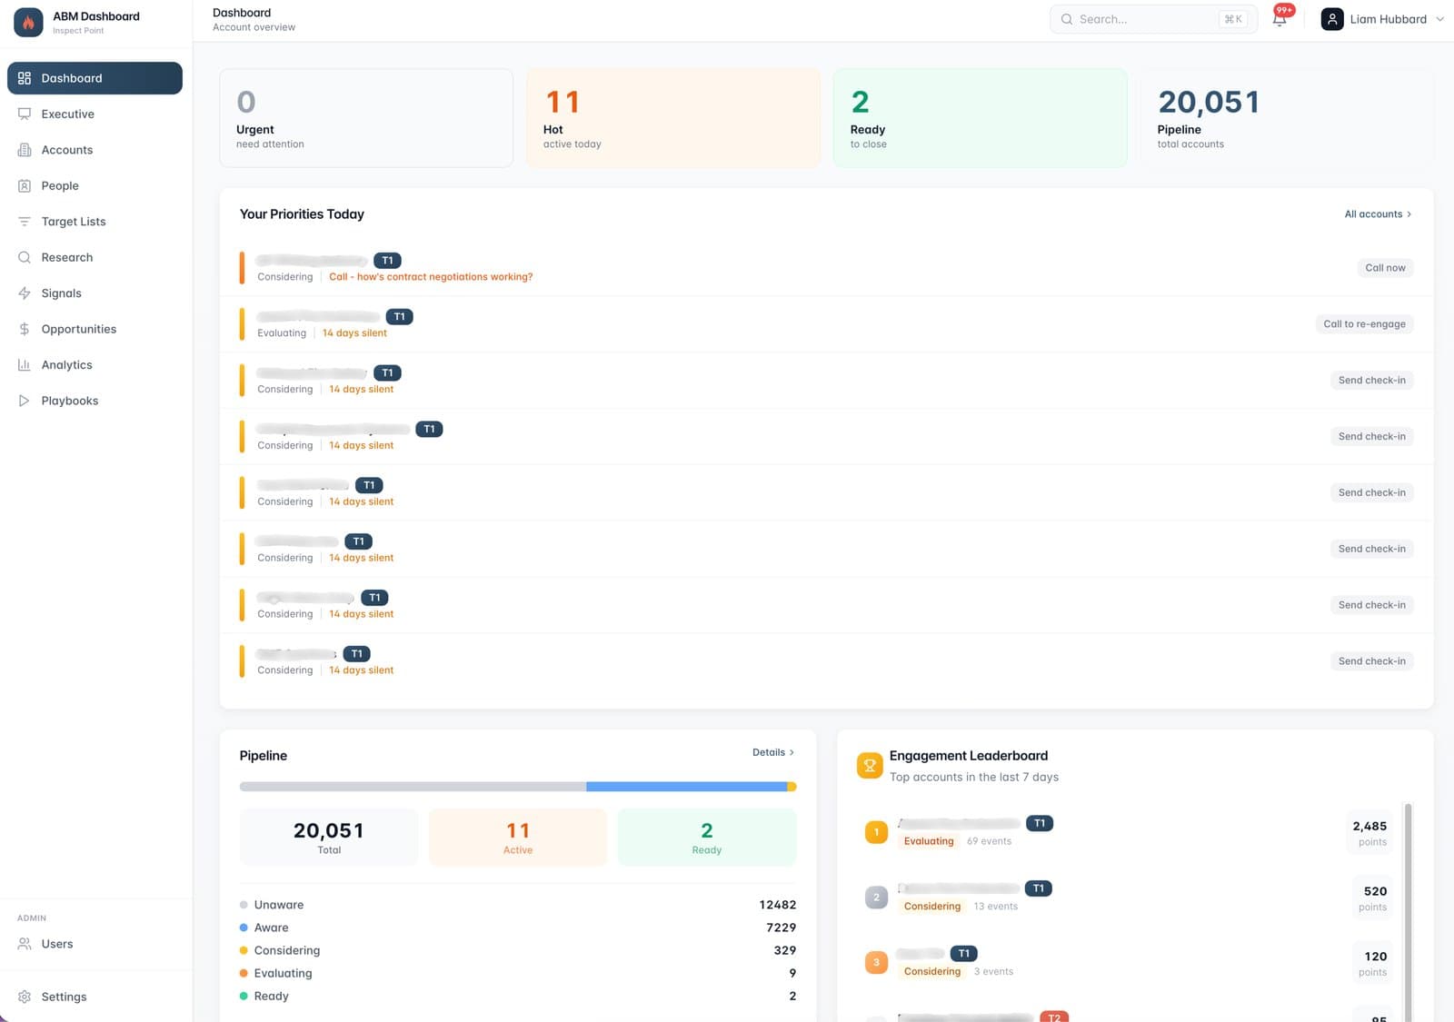Click the Call to re-engage button
The image size is (1454, 1022).
pyautogui.click(x=1364, y=324)
